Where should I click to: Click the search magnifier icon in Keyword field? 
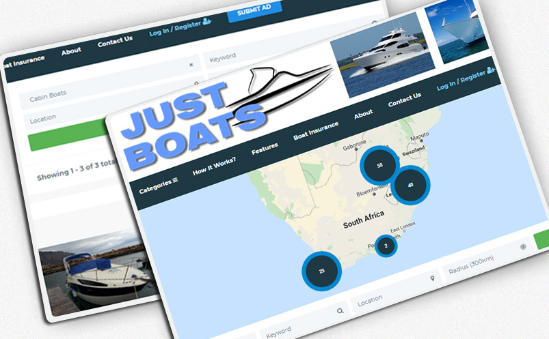[340, 311]
